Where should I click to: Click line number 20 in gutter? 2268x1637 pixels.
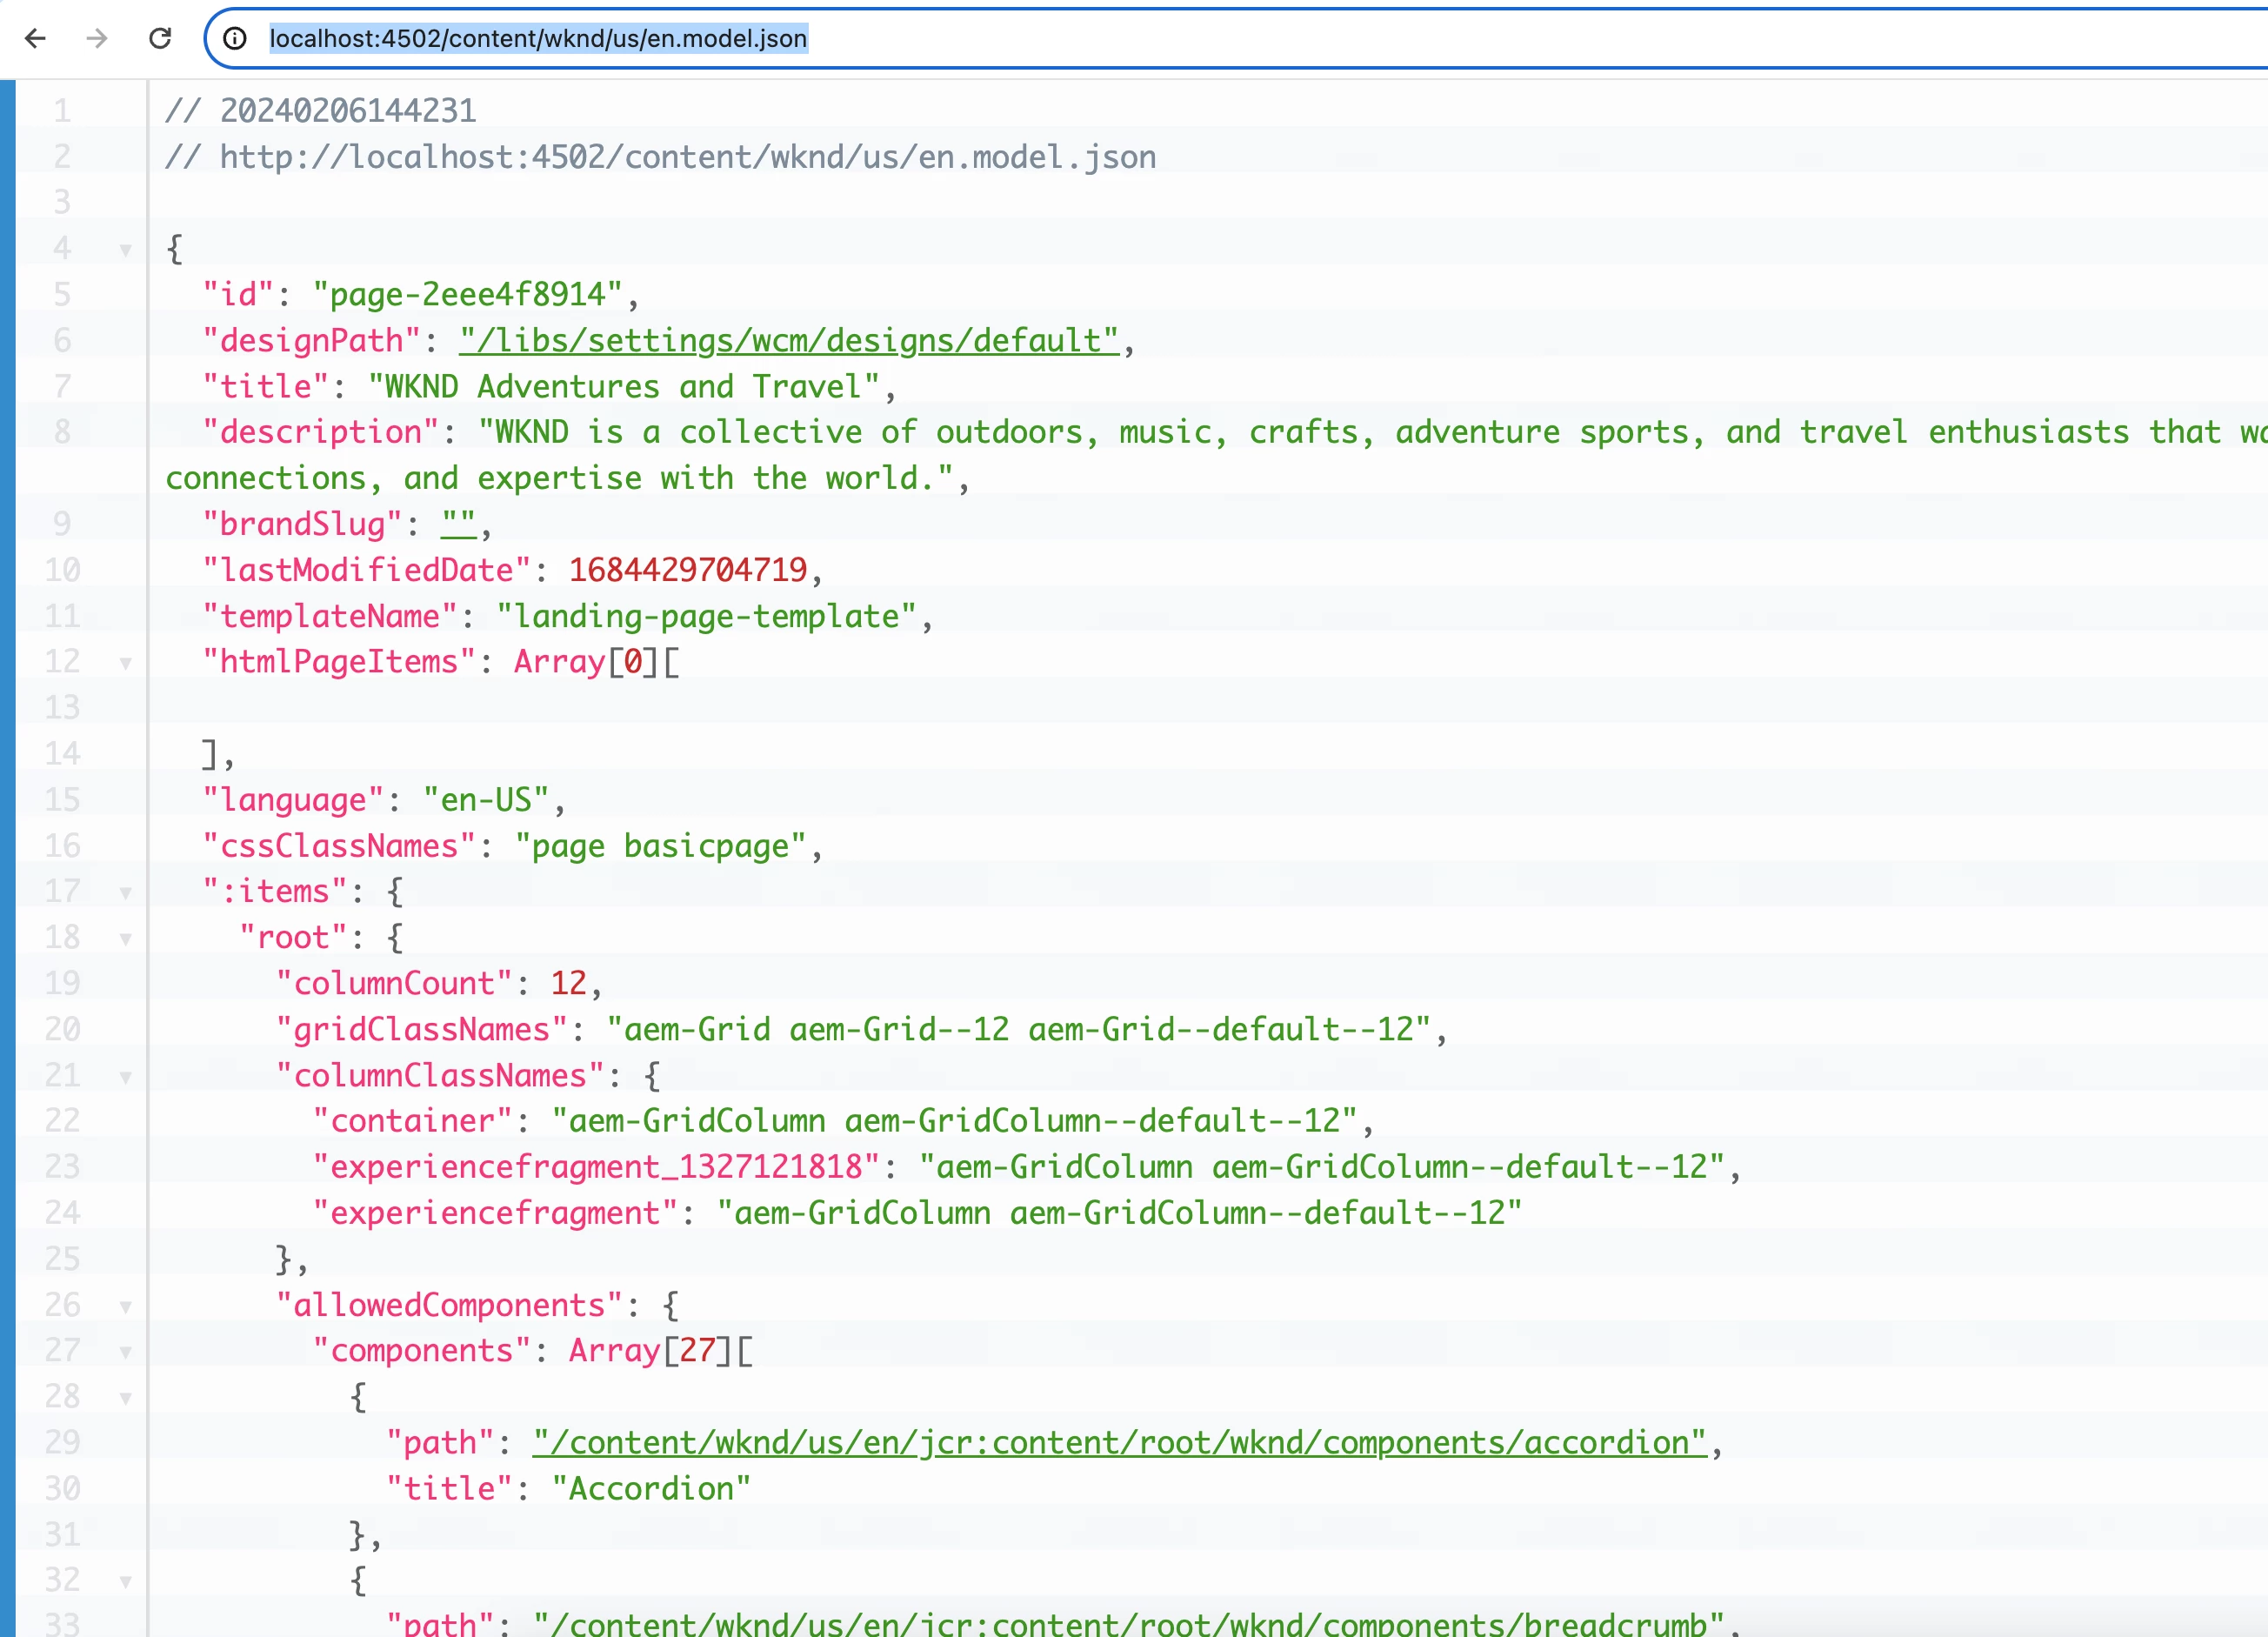(x=62, y=1029)
